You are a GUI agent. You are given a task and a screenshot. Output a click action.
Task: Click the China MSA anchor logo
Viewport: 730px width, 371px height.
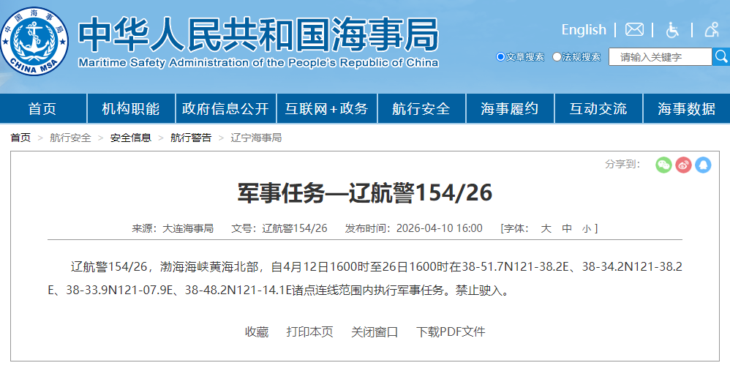tap(34, 41)
